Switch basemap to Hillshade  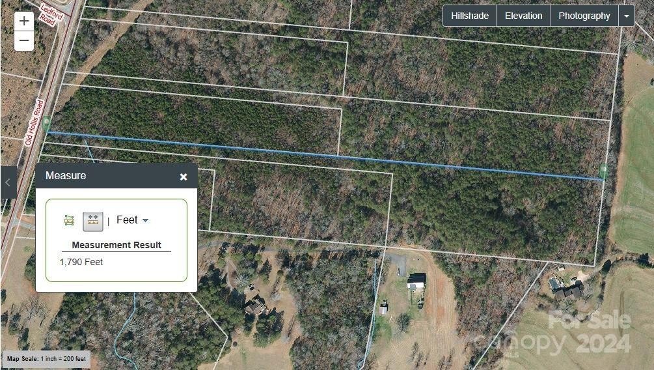[470, 16]
